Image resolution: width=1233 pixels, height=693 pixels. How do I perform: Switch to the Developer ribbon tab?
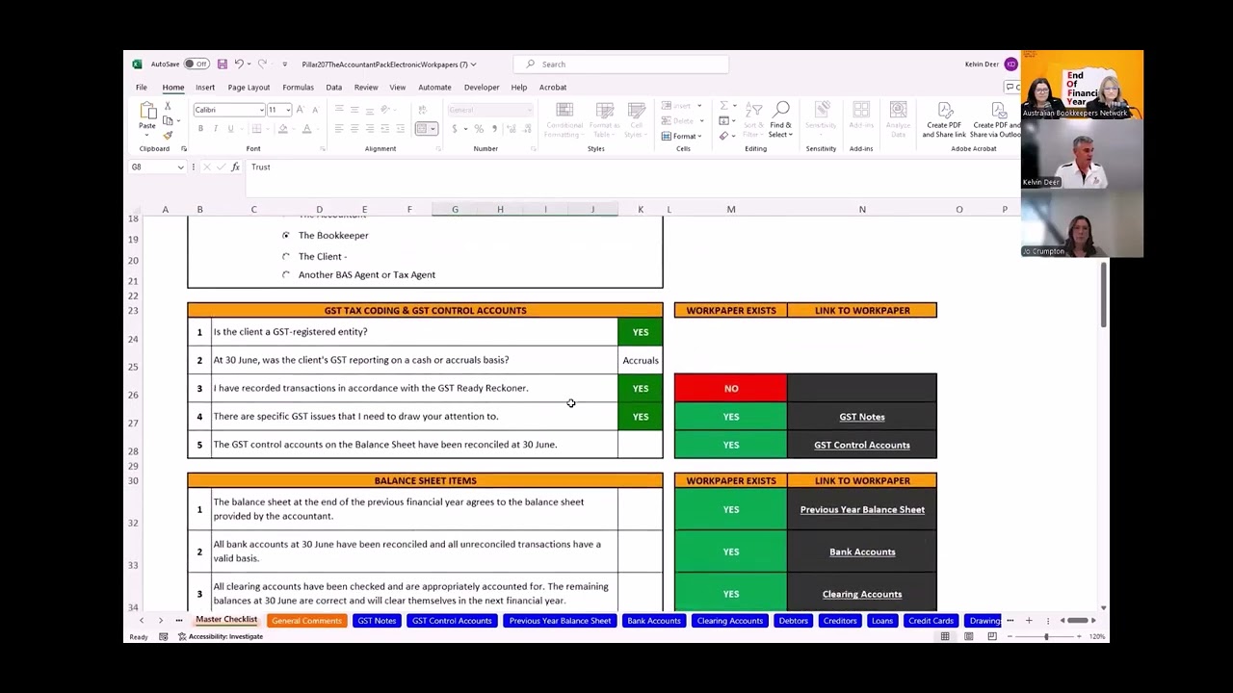tap(482, 88)
